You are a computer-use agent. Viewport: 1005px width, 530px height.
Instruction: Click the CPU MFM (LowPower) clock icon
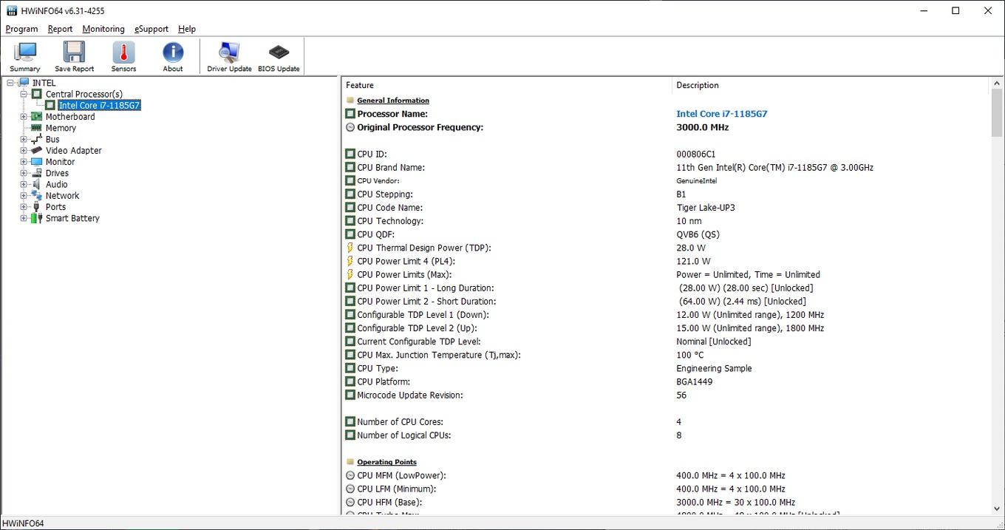[x=350, y=475]
